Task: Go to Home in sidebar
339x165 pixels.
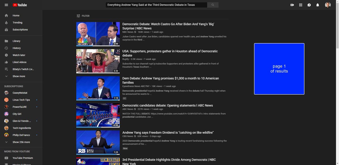Action: 21,15
